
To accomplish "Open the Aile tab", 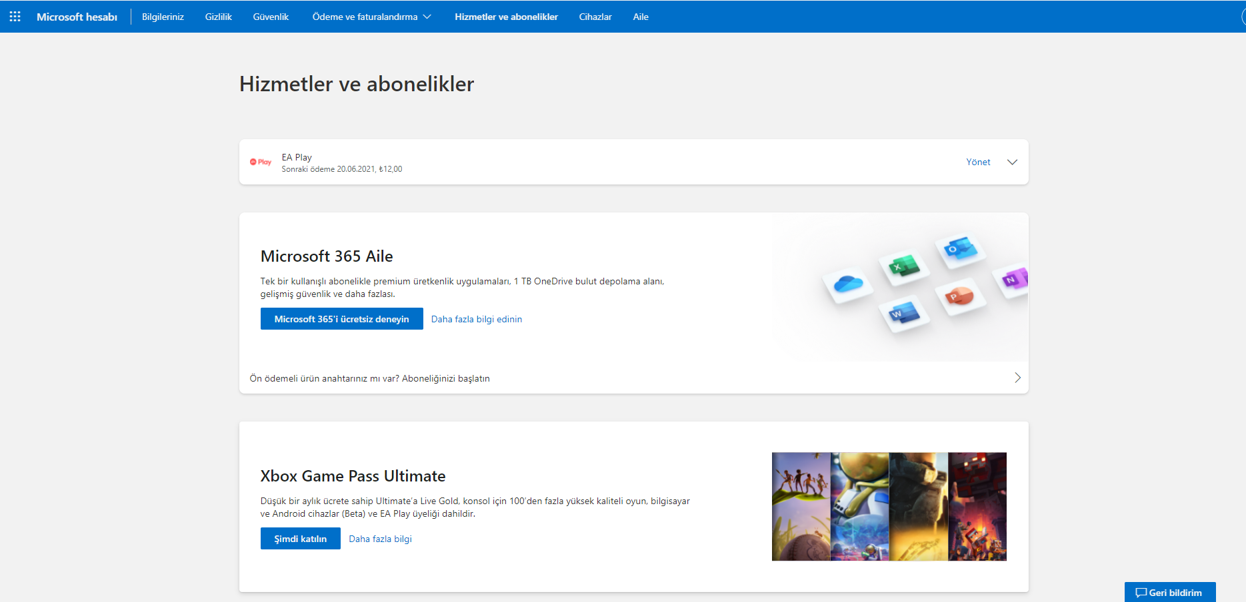I will [x=641, y=17].
